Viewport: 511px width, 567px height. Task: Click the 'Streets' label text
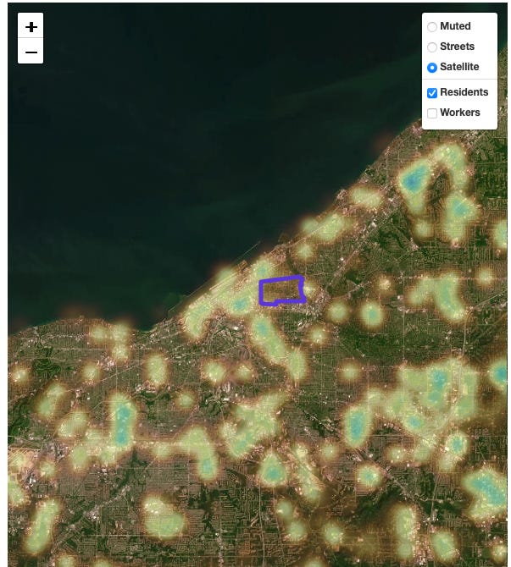[x=457, y=47]
